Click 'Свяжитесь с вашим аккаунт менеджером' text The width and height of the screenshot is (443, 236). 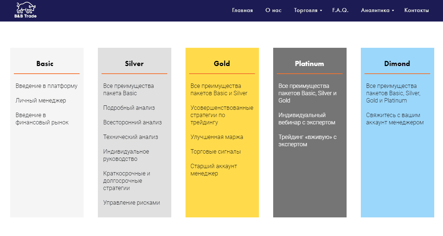(x=395, y=119)
